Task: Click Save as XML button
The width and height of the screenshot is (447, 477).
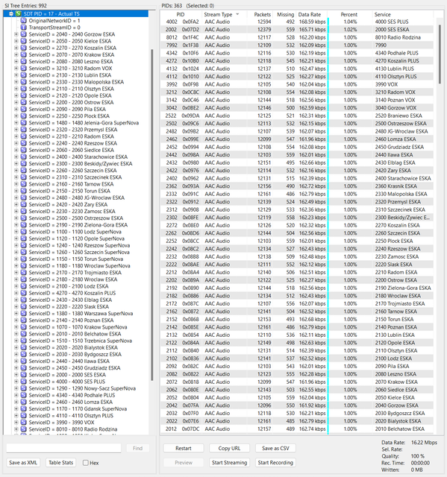Action: pos(23,462)
